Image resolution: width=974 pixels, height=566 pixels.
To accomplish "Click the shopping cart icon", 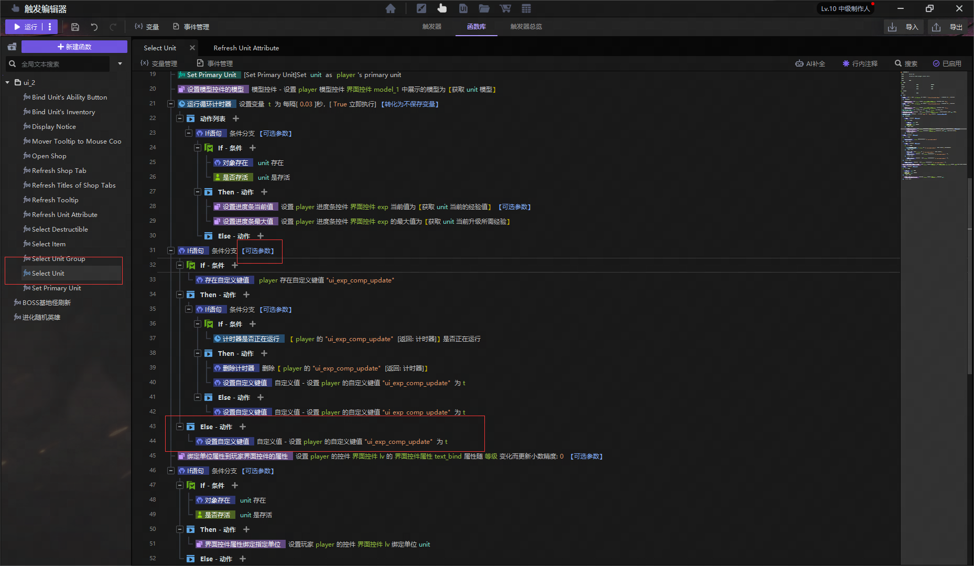I will [x=505, y=8].
